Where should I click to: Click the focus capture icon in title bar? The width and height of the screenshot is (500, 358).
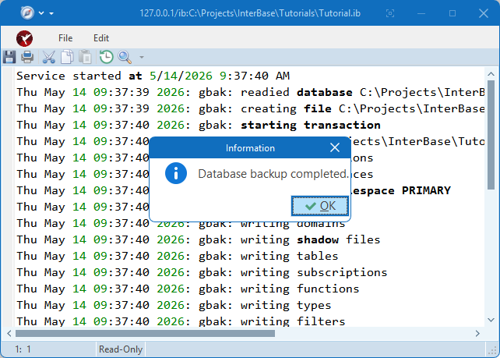(390, 13)
